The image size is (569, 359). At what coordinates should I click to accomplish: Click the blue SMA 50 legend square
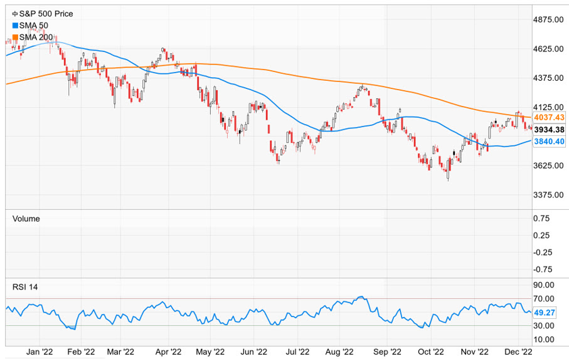(15, 25)
